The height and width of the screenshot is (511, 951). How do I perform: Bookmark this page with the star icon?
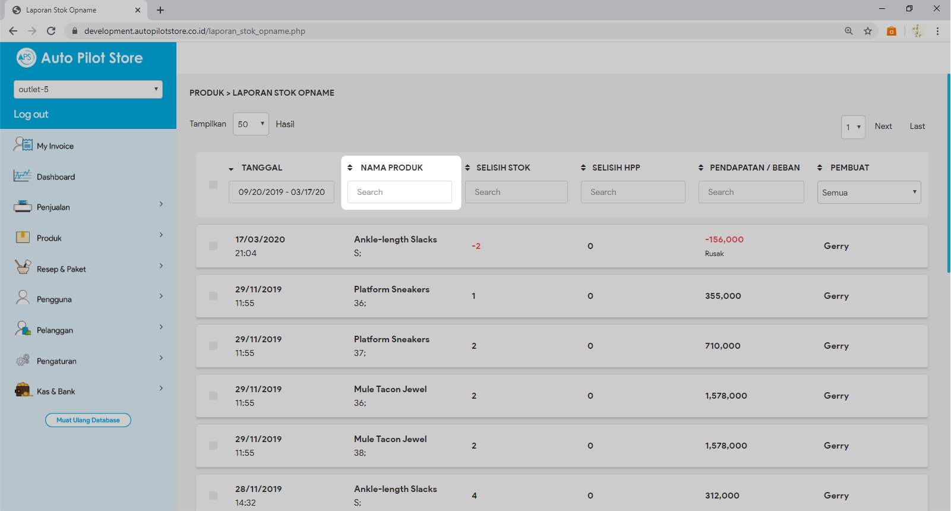[868, 31]
